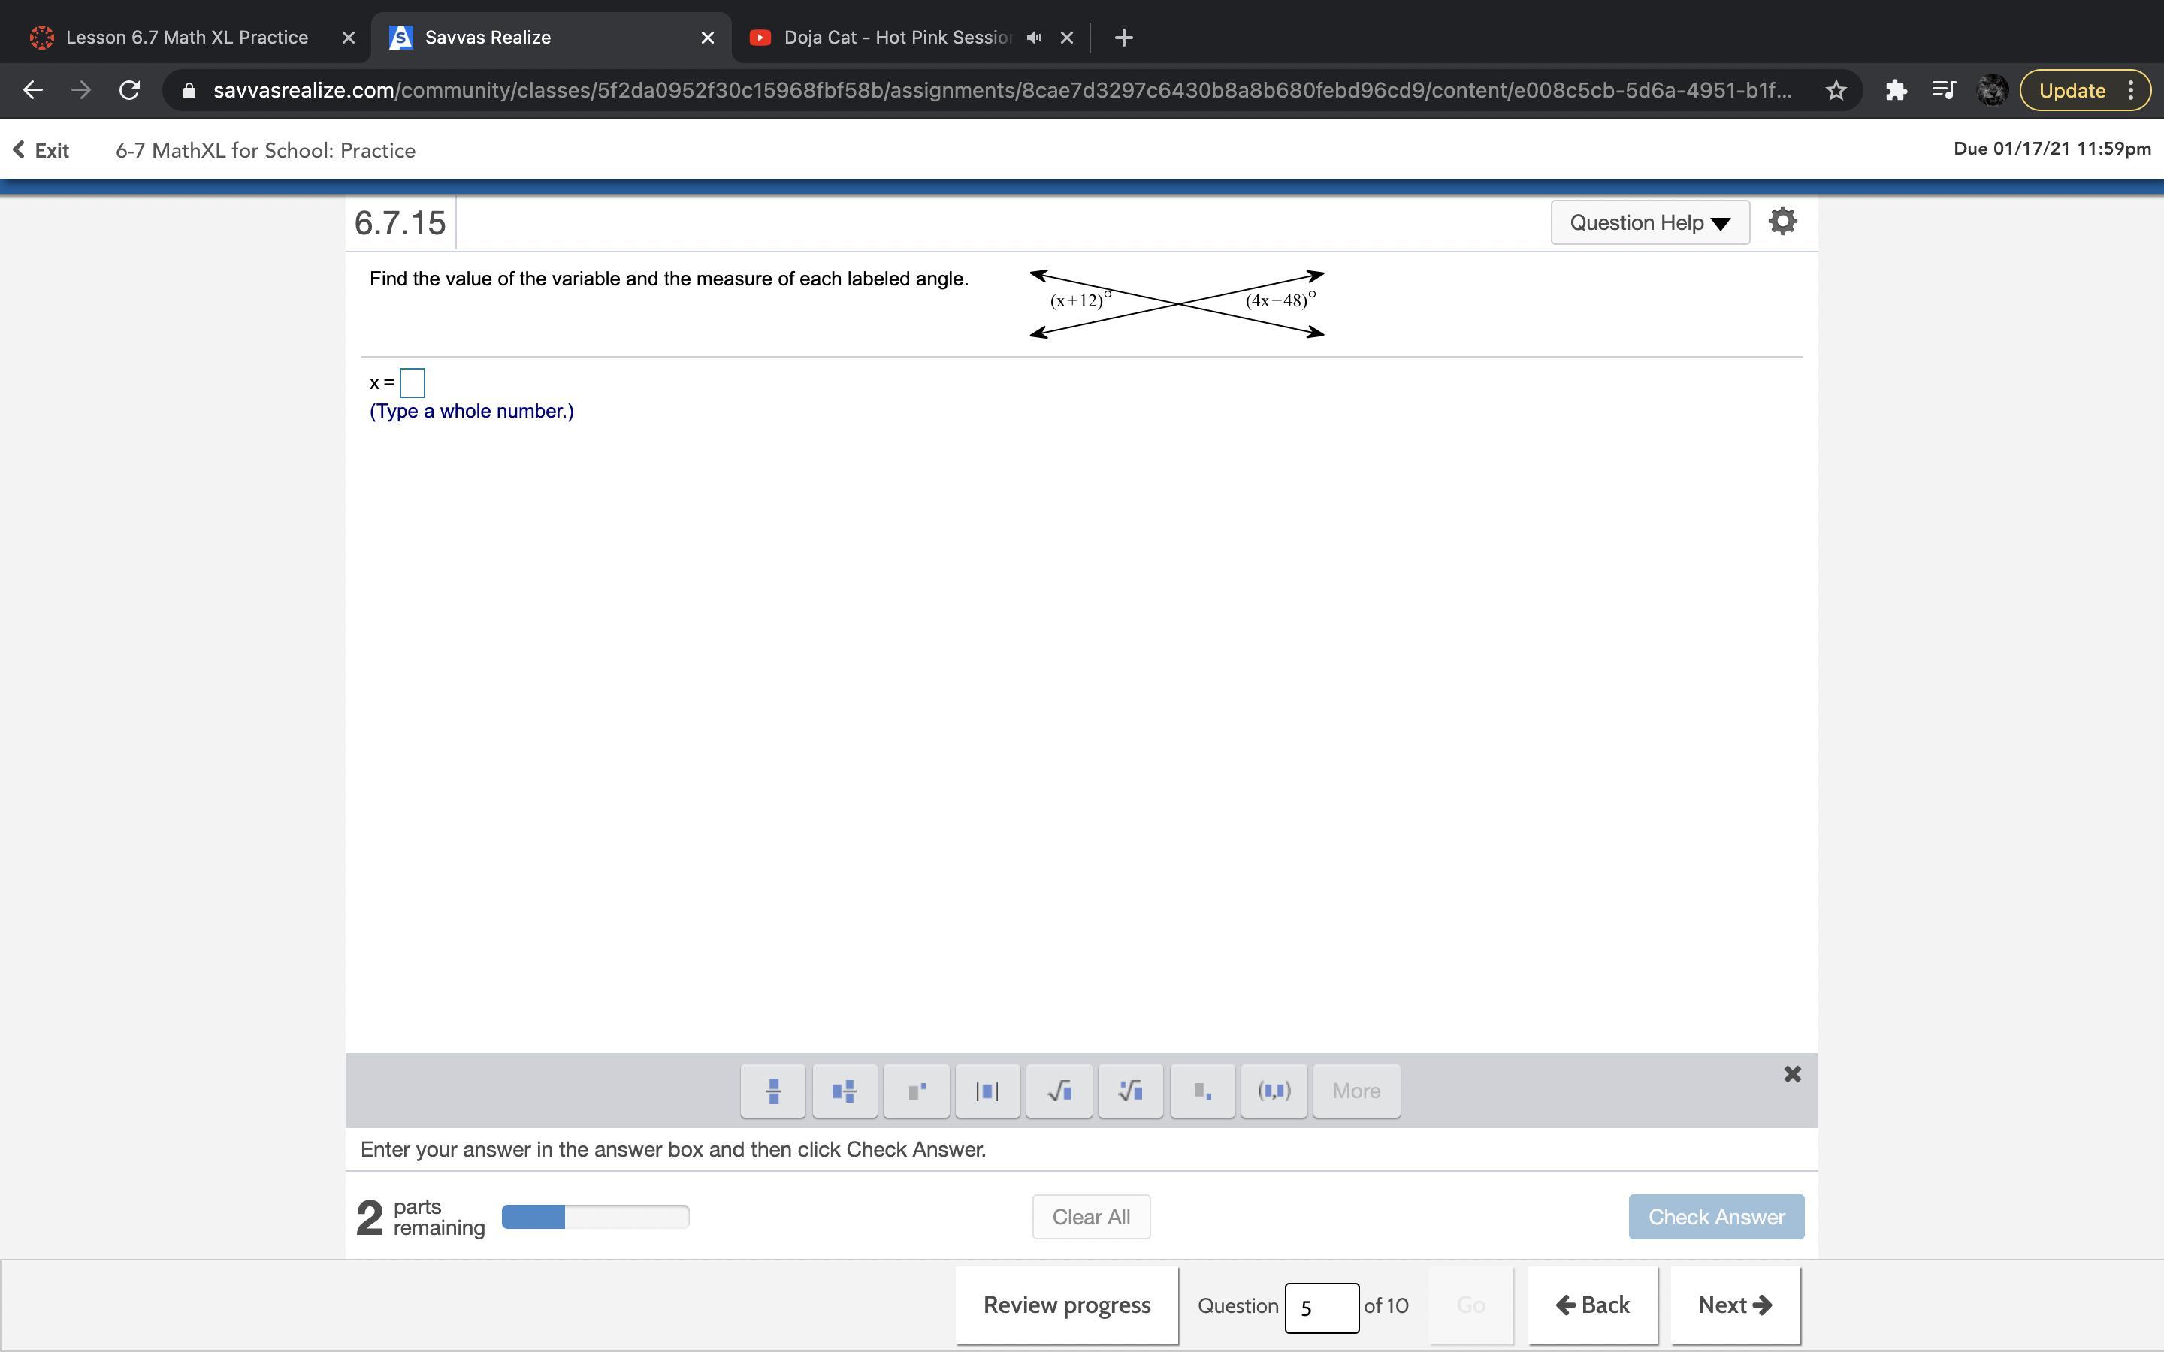Mute the Doja Cat tab audio
This screenshot has height=1352, width=2164.
tap(1034, 38)
